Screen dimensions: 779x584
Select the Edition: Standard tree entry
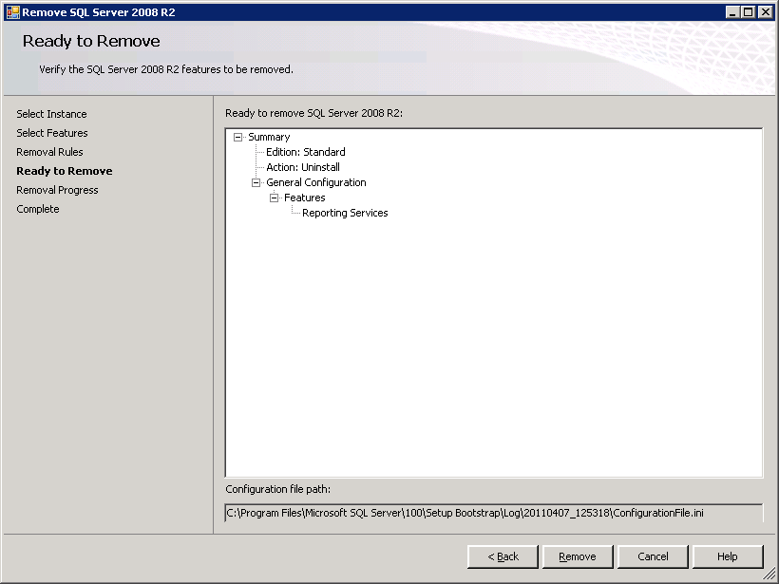[x=305, y=152]
